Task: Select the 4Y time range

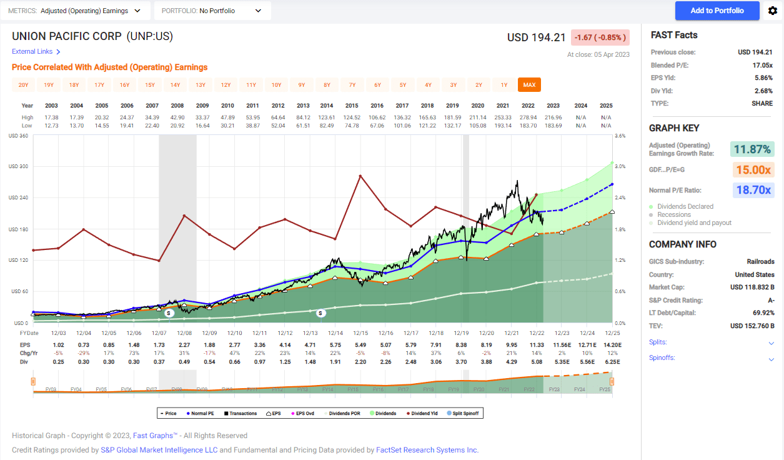Action: coord(428,85)
